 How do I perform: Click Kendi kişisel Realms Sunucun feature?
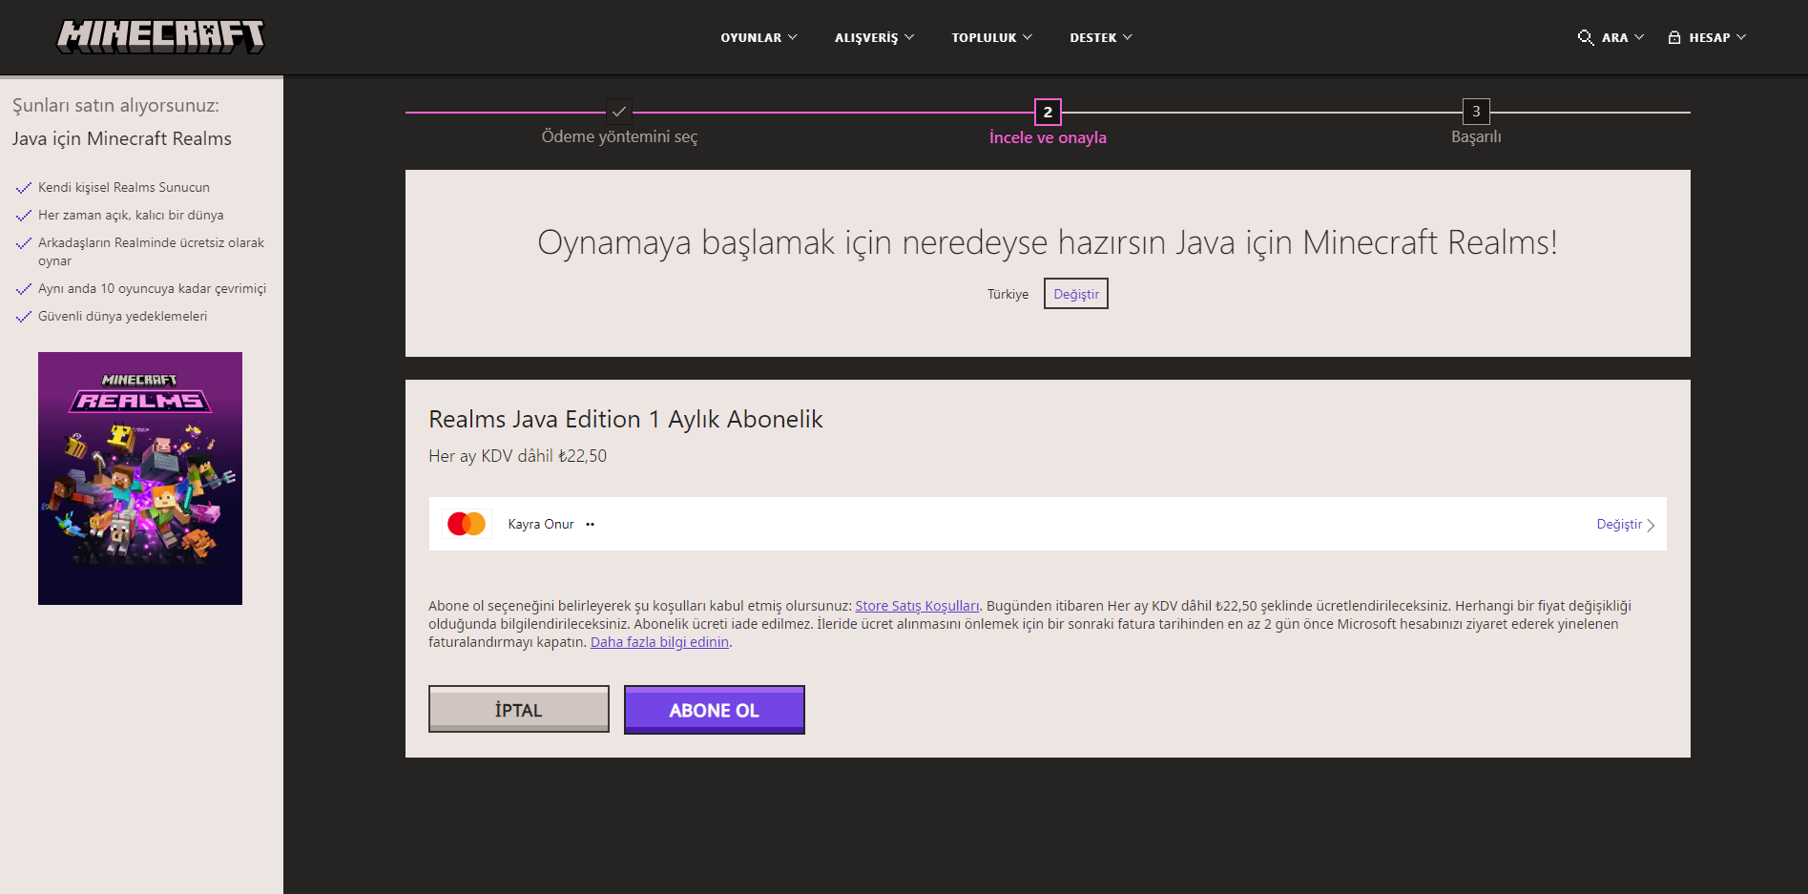point(124,187)
